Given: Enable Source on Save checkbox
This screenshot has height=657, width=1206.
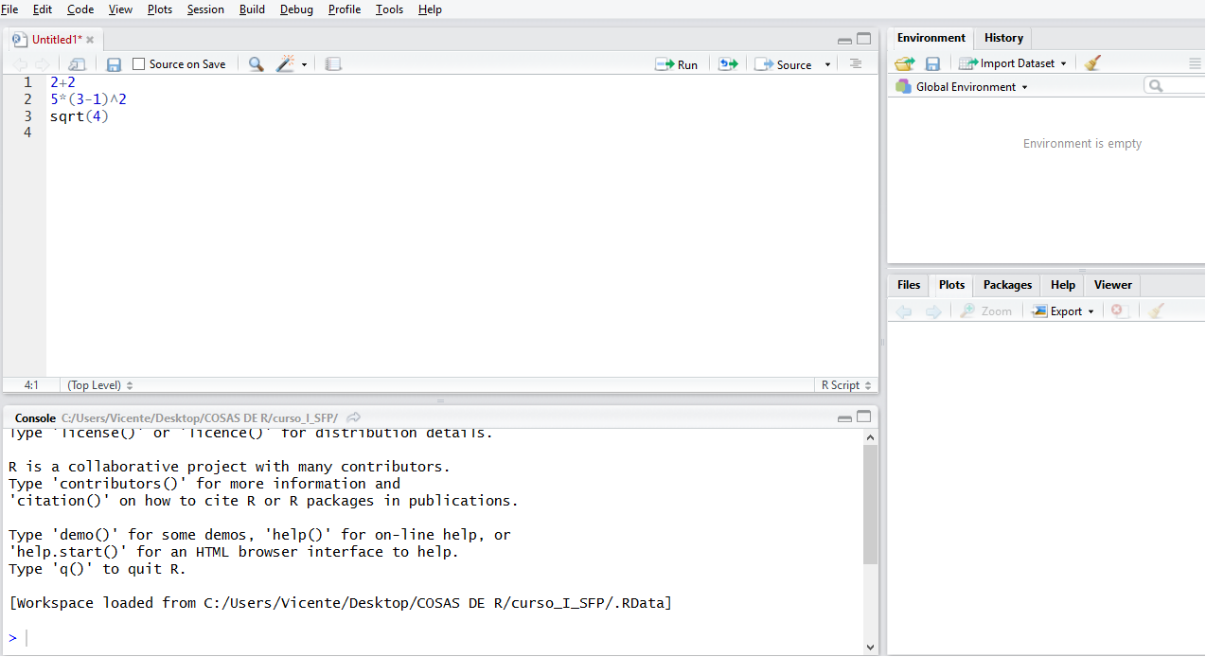Looking at the screenshot, I should coord(139,64).
